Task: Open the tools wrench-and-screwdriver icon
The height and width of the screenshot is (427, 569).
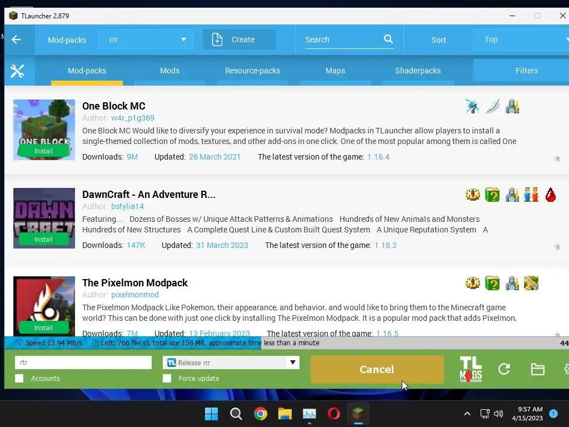Action: pos(17,71)
